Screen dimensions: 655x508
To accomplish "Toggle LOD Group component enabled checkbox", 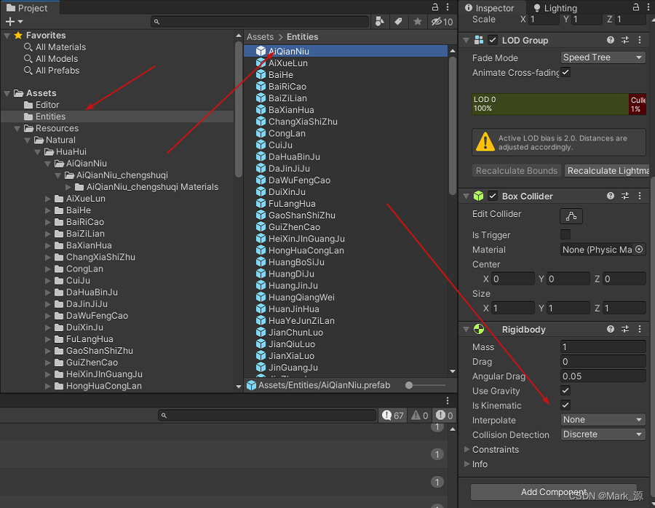I will pos(493,40).
